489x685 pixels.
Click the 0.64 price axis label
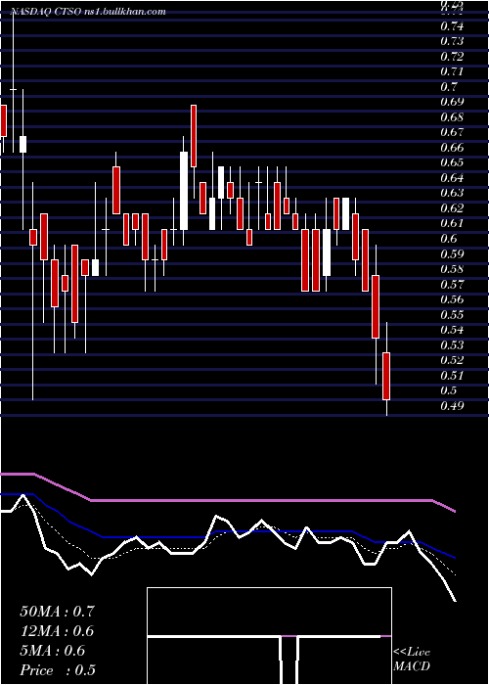452,178
